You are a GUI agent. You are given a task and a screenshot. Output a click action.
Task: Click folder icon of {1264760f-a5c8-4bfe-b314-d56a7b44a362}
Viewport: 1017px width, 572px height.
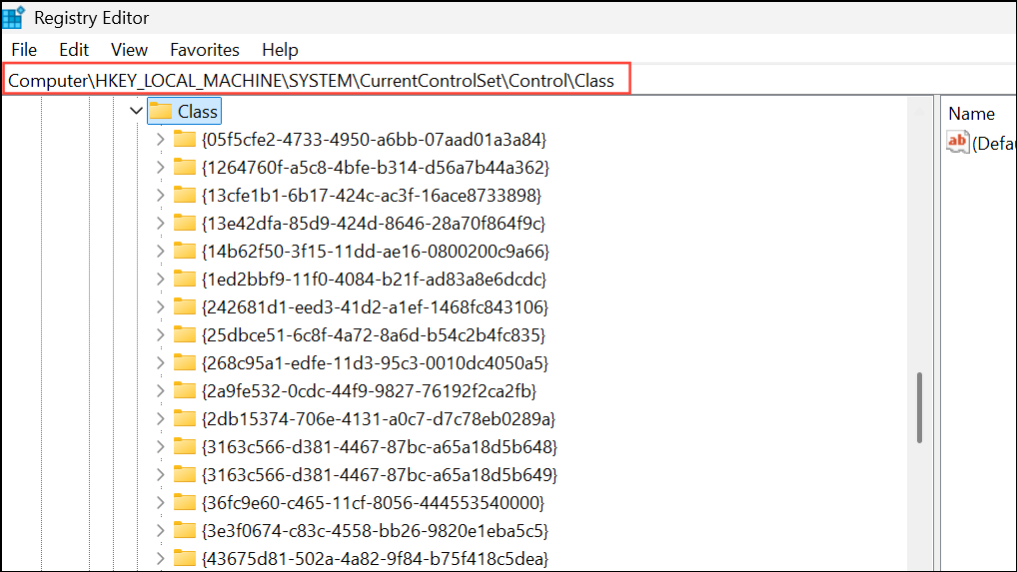[185, 167]
